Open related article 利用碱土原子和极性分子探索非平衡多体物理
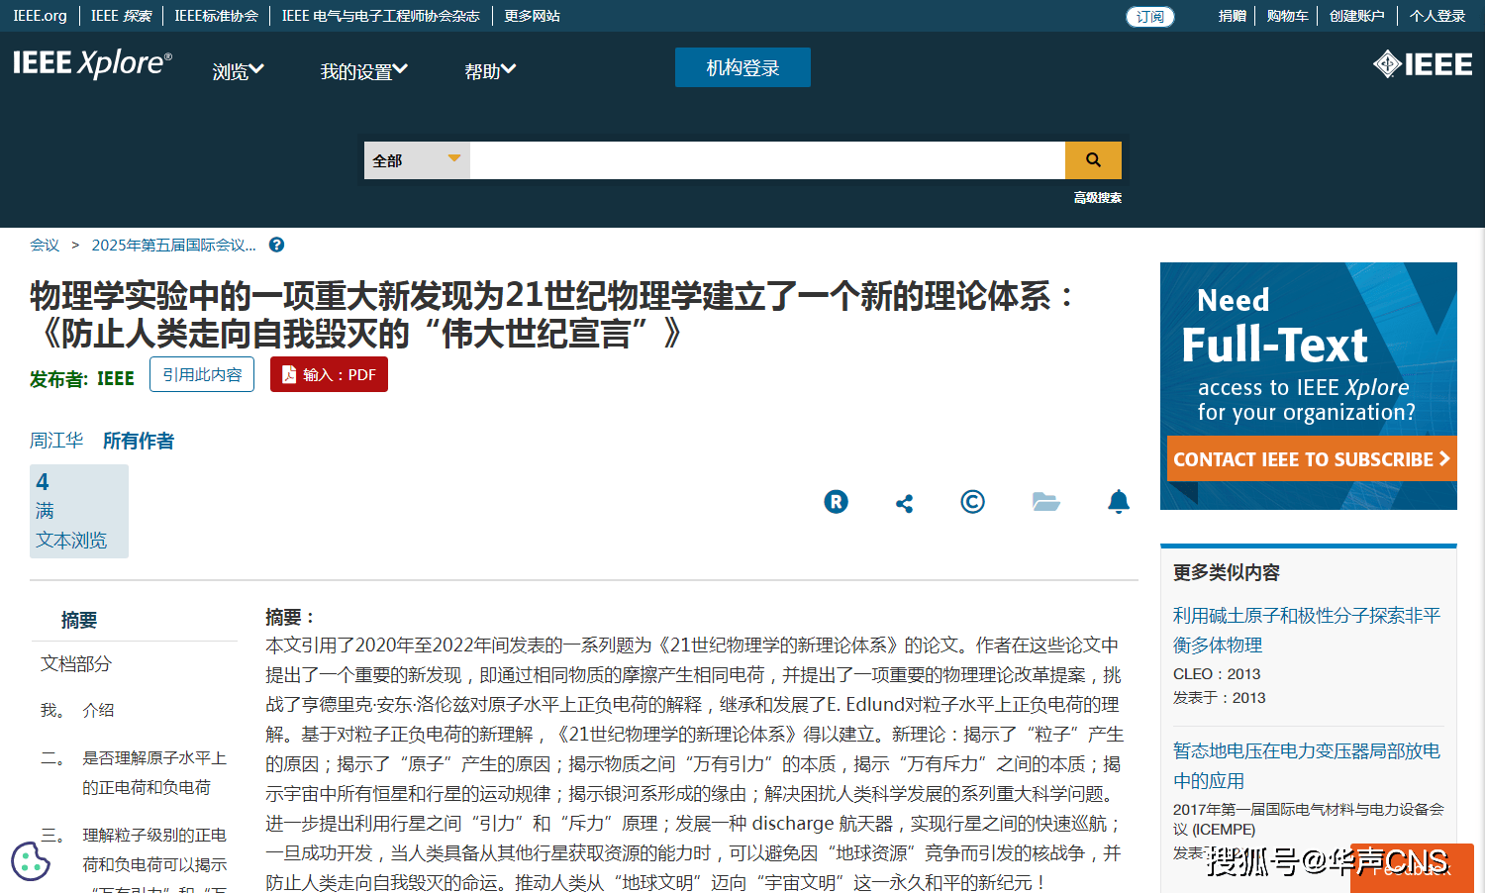The height and width of the screenshot is (894, 1485). [x=1307, y=630]
